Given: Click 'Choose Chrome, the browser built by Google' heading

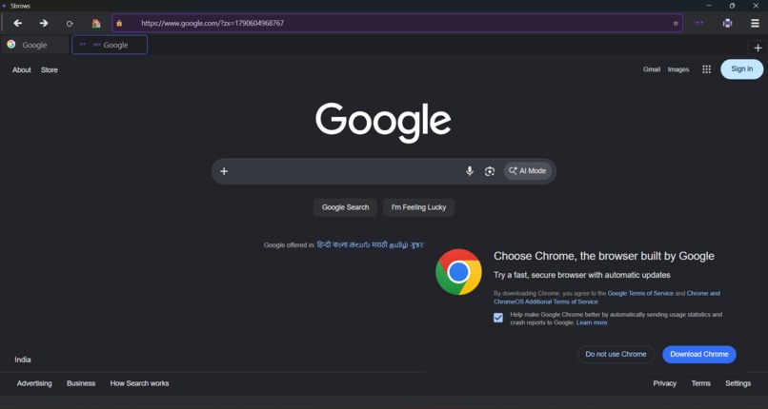Looking at the screenshot, I should coord(604,256).
